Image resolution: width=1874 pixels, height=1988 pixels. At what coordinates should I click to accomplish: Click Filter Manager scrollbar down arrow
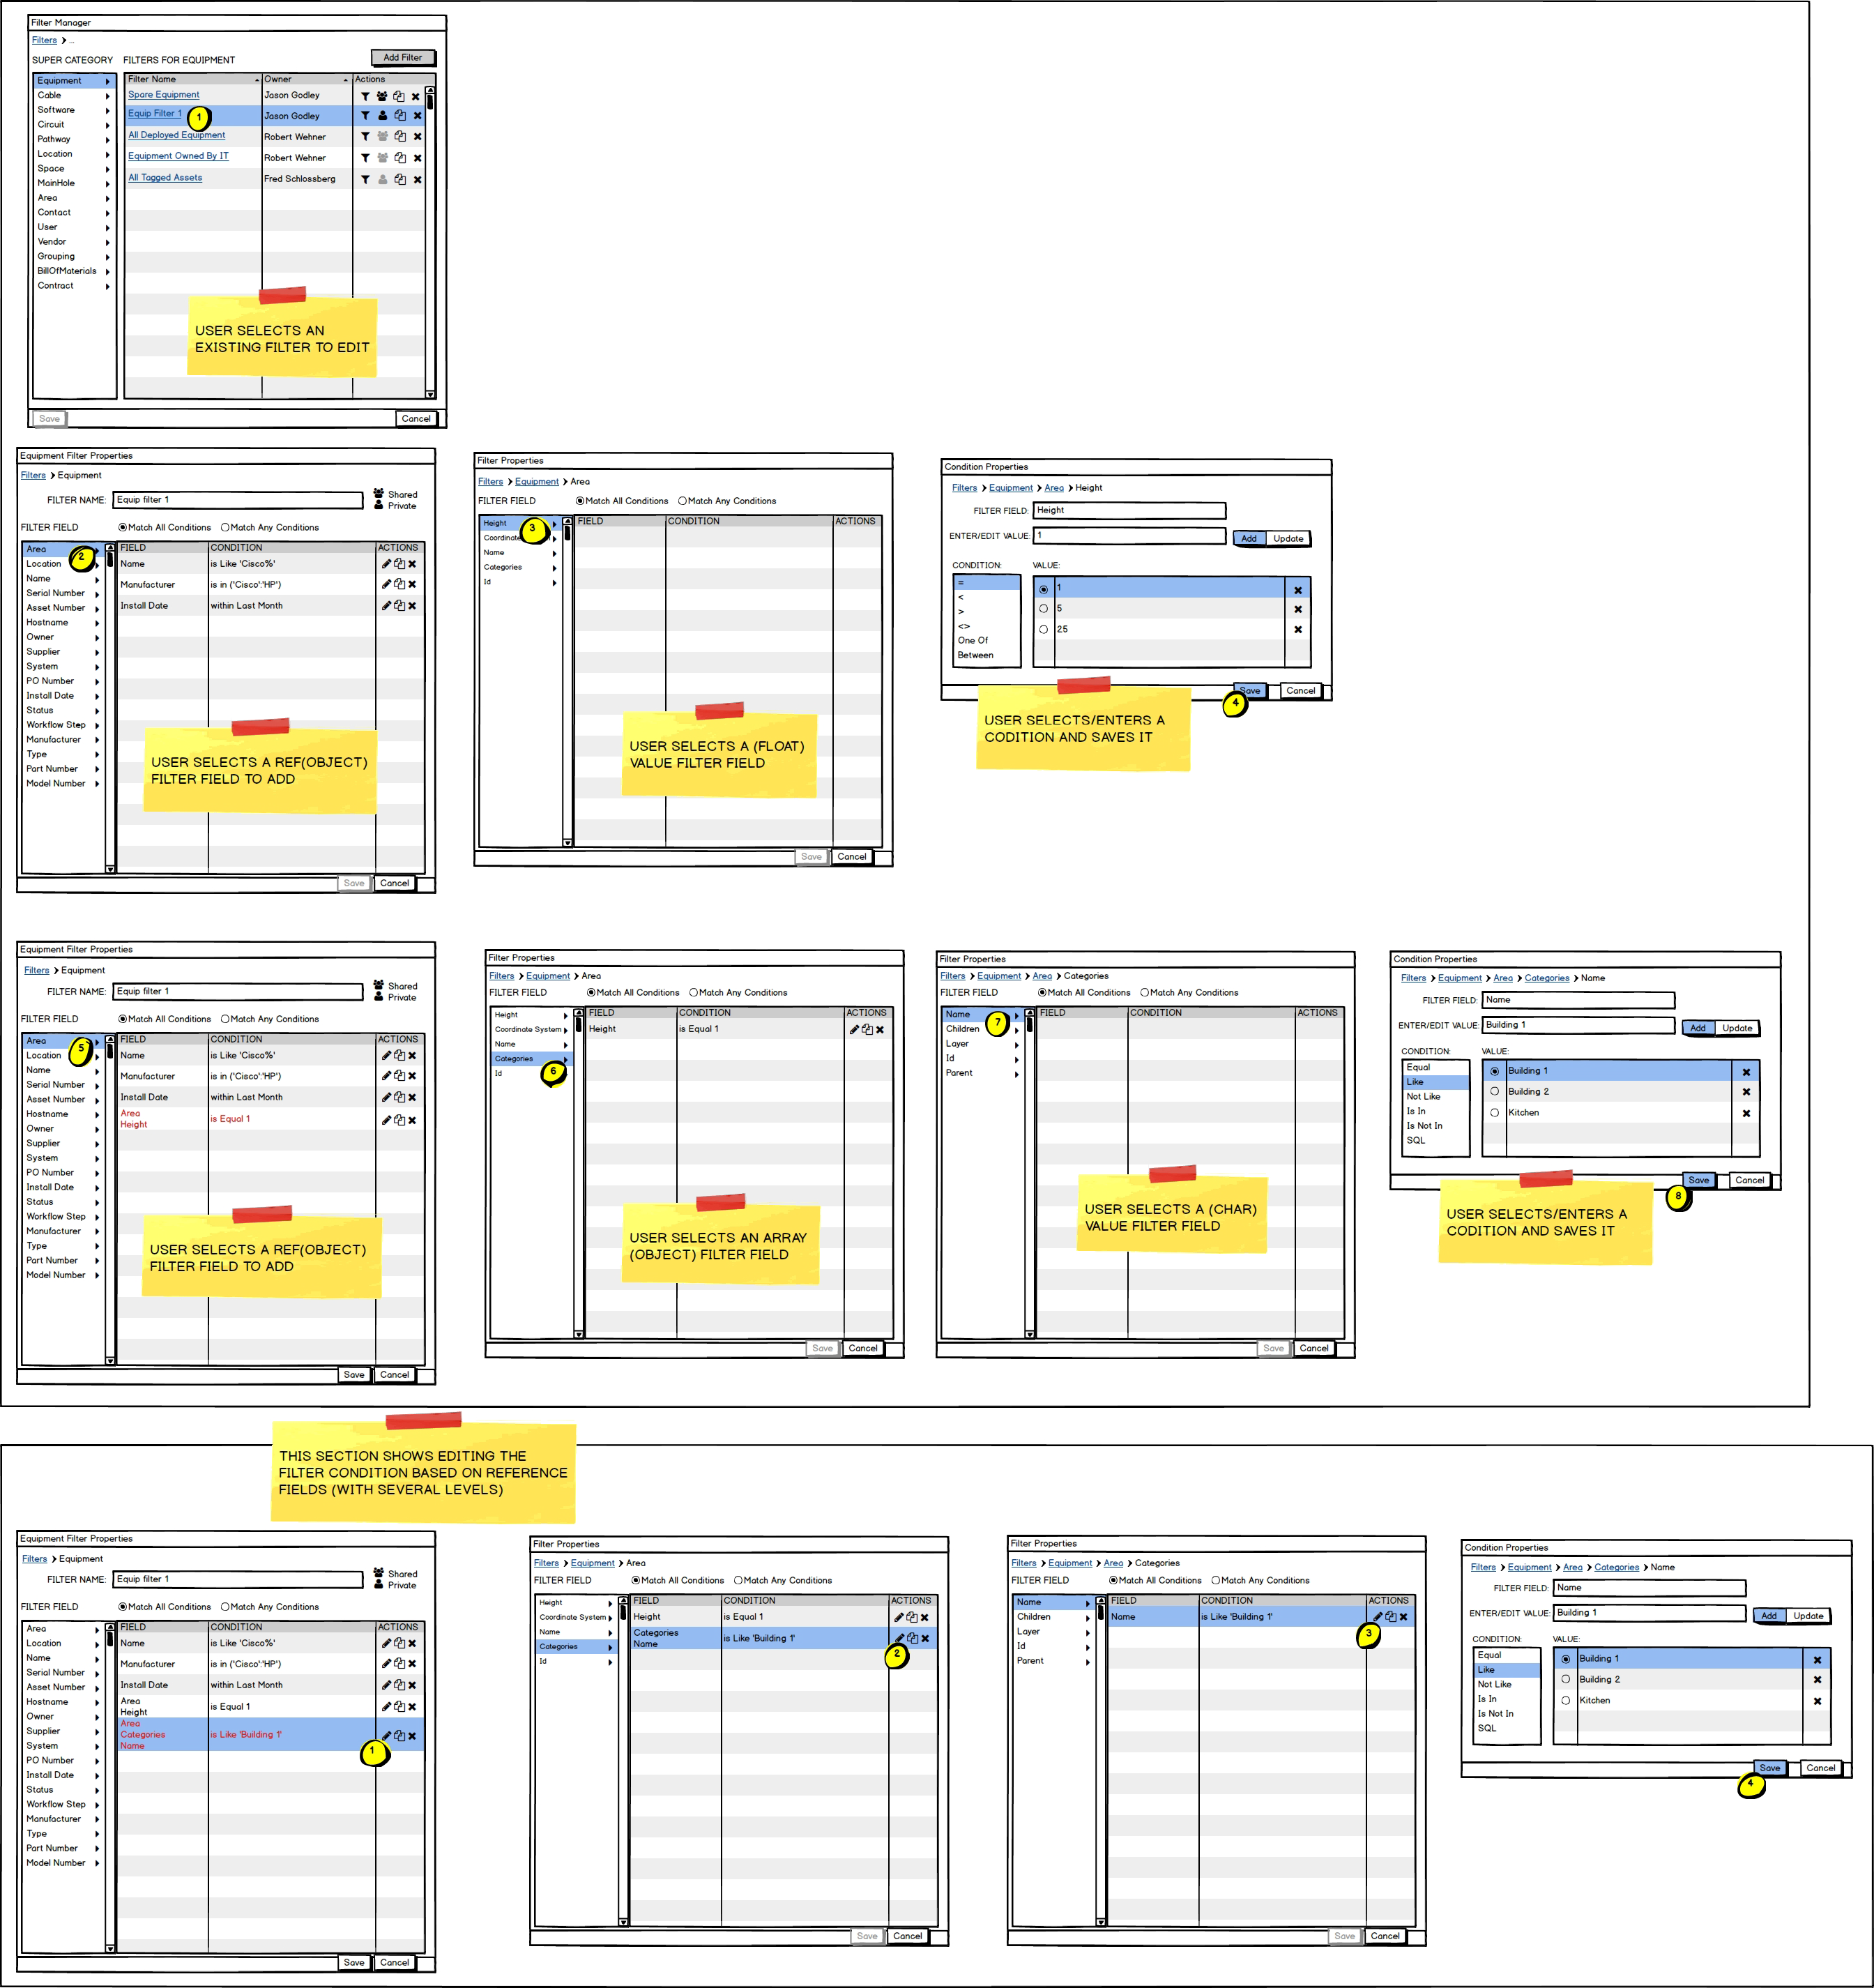tap(430, 394)
